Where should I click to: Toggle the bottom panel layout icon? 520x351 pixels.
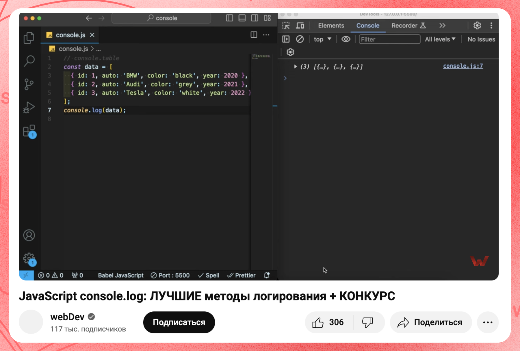pos(242,18)
